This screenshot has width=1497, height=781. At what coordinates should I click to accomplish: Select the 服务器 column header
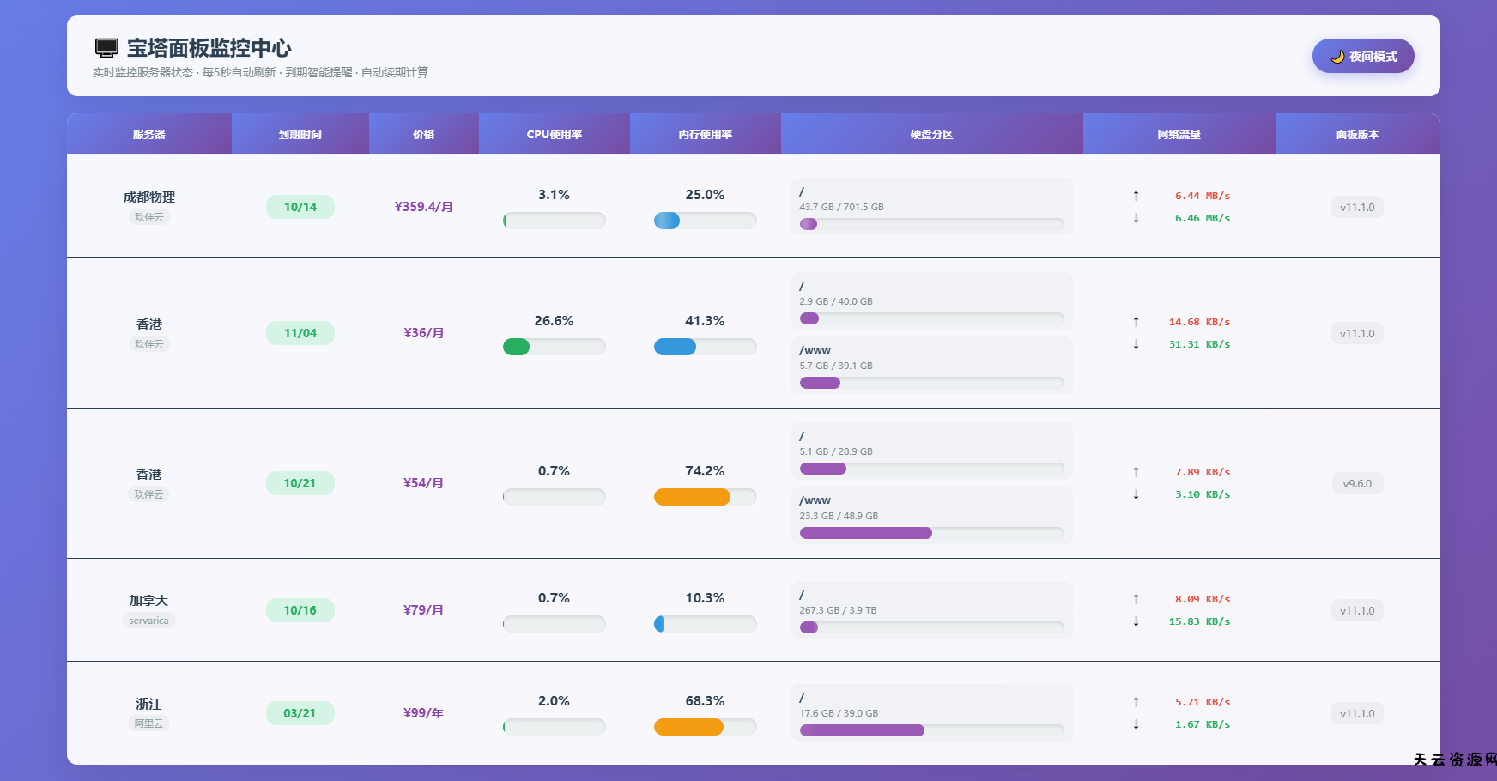point(149,135)
